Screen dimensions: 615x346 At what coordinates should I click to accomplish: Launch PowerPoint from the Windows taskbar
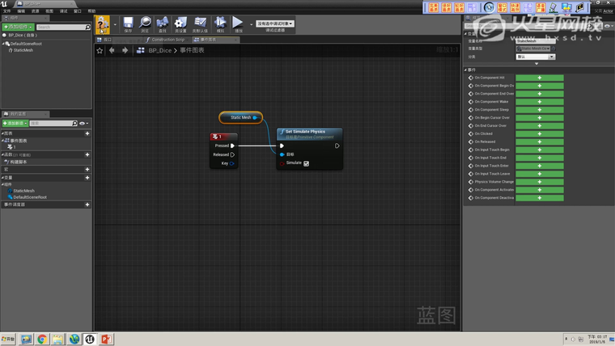[x=105, y=339]
